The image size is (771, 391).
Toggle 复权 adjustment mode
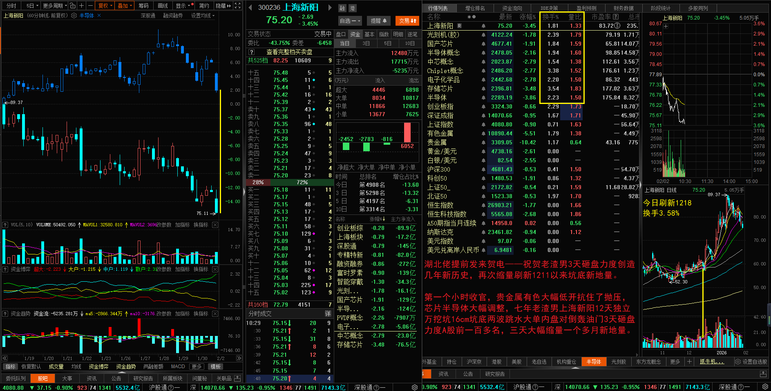click(x=105, y=6)
